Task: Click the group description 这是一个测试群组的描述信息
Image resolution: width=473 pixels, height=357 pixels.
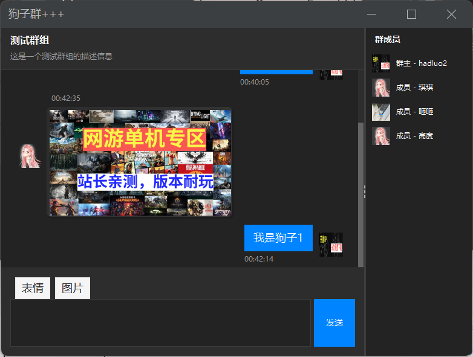Action: pyautogui.click(x=61, y=56)
